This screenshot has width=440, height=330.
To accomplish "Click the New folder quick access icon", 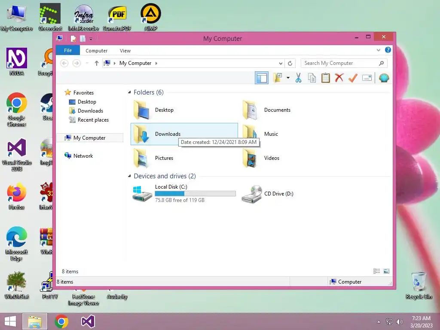I will 82,38.
